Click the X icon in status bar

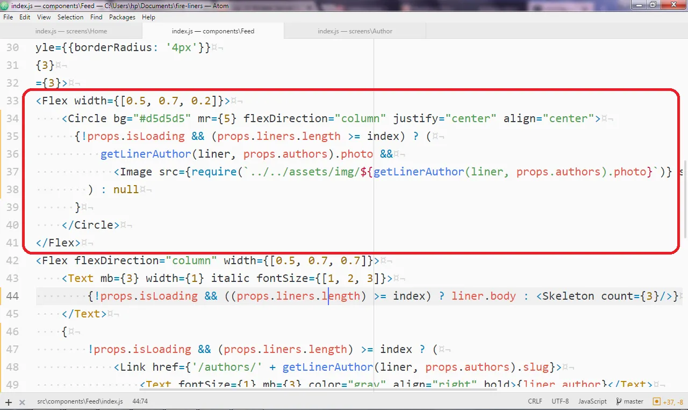[22, 402]
